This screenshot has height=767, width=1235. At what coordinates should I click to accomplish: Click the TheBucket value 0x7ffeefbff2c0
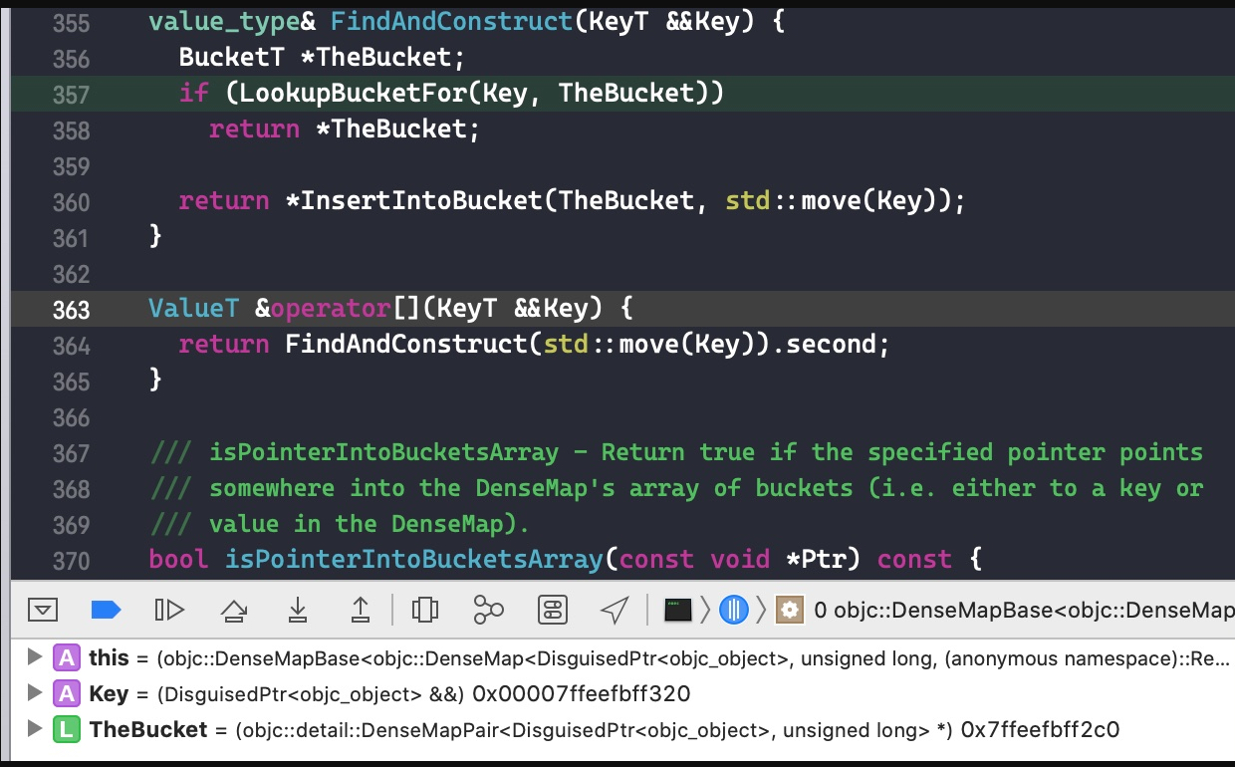pos(1040,729)
